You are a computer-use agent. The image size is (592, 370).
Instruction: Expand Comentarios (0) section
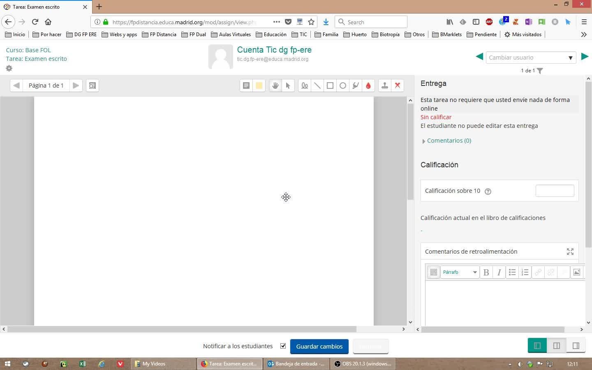tap(449, 141)
